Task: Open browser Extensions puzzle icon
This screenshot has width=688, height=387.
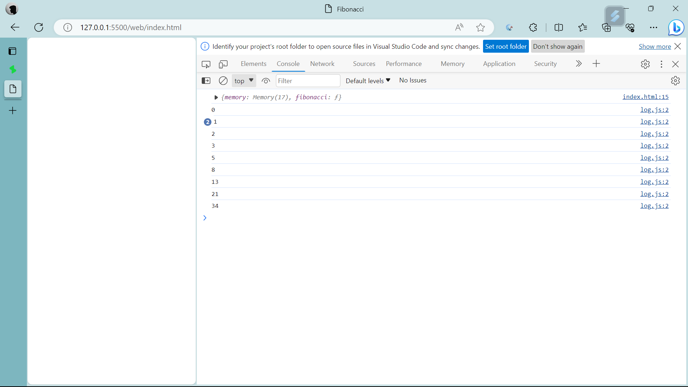Action: [x=533, y=27]
